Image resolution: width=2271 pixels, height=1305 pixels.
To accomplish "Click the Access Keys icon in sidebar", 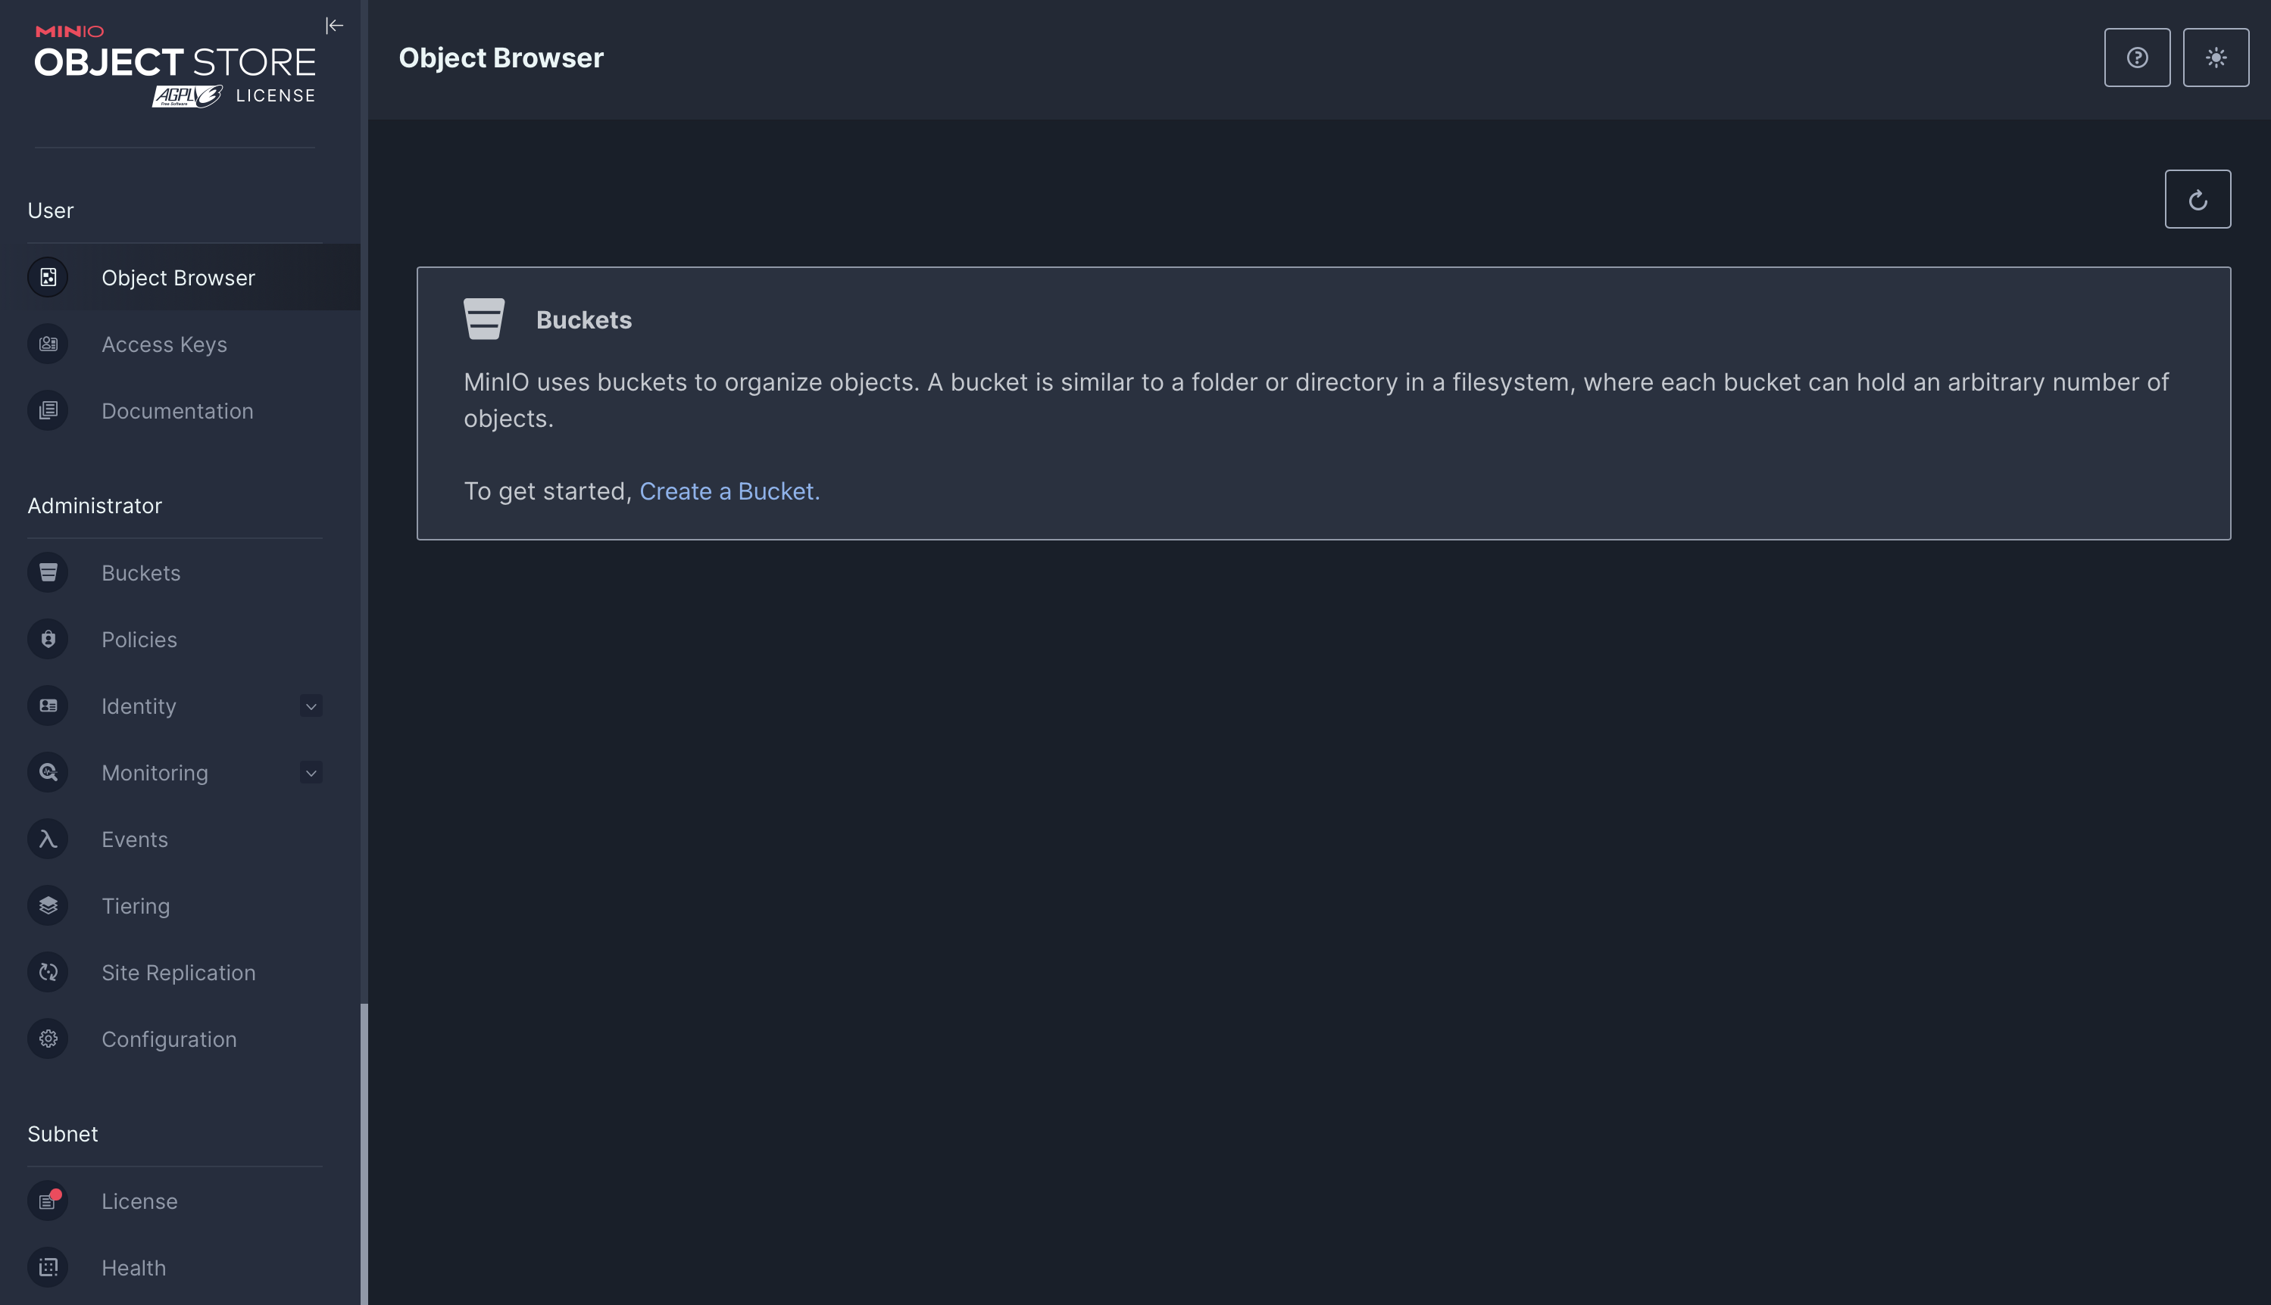I will pyautogui.click(x=47, y=343).
